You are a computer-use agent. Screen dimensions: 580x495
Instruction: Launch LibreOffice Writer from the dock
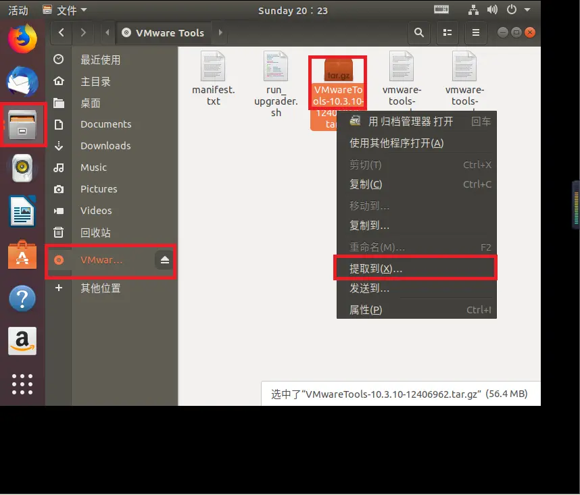coord(22,211)
